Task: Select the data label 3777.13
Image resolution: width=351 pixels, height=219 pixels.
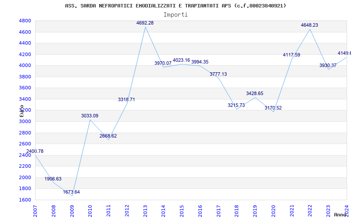Action: pyautogui.click(x=218, y=74)
